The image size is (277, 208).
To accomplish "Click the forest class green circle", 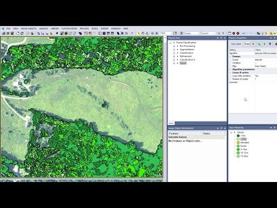I will (x=238, y=146).
